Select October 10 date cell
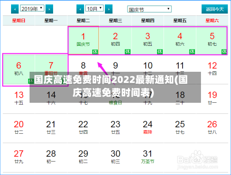The width and height of the screenshot is (231, 175). (148, 69)
